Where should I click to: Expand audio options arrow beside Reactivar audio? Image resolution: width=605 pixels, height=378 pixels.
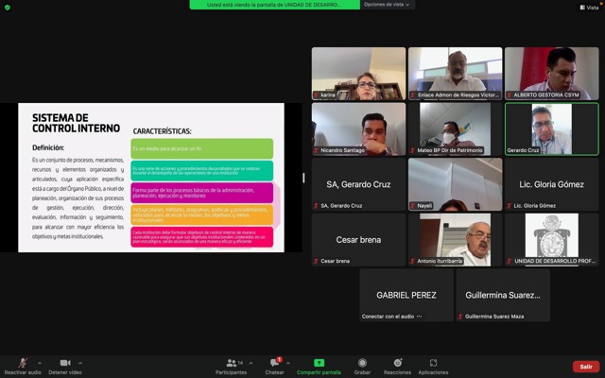40,362
